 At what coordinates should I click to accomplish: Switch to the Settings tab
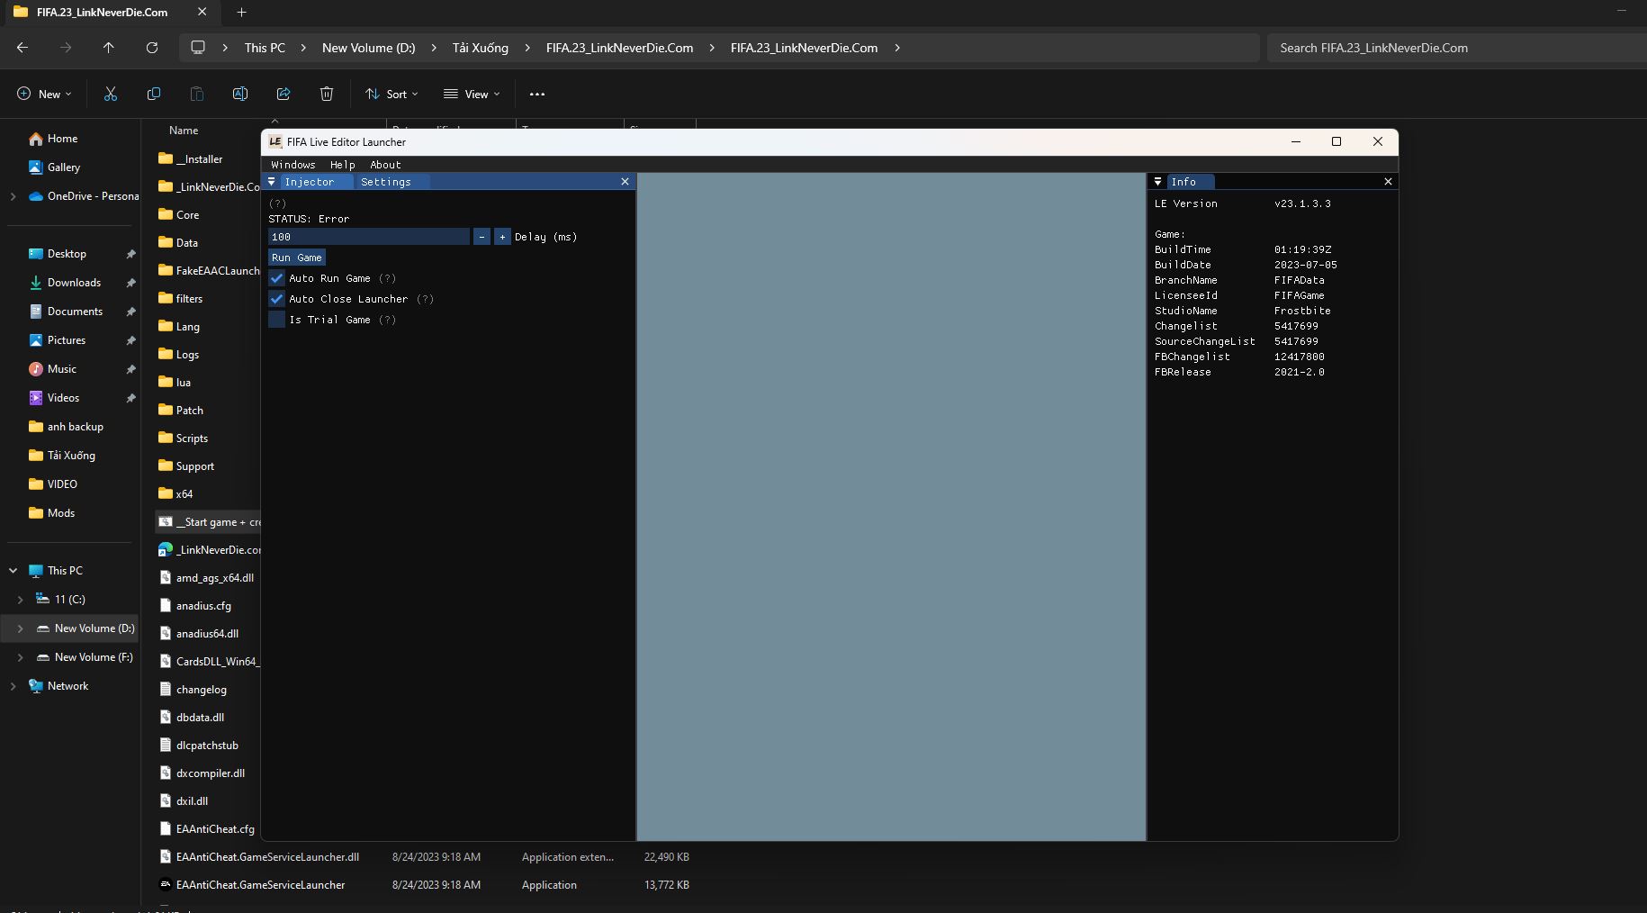(x=386, y=182)
